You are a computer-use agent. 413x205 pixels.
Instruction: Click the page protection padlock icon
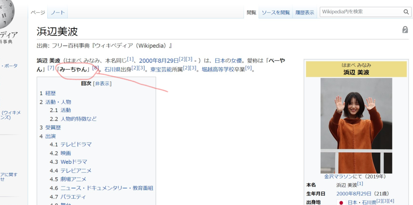pyautogui.click(x=405, y=29)
